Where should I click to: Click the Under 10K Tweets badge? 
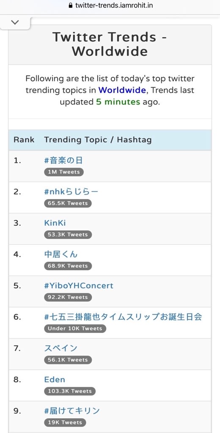(75, 329)
